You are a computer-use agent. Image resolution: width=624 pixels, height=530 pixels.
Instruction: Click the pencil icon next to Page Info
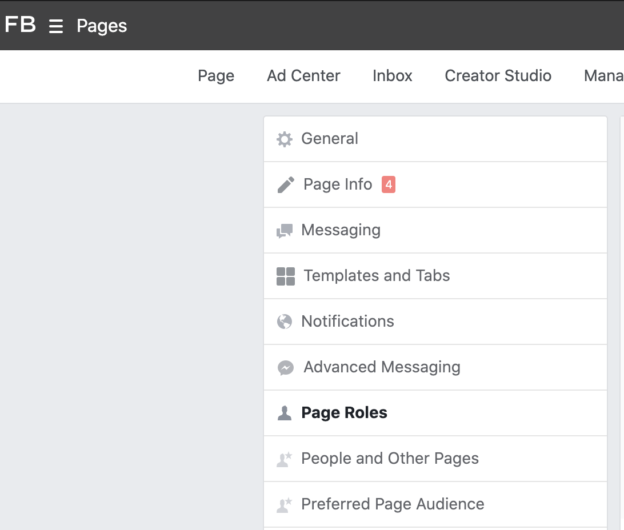[285, 185]
